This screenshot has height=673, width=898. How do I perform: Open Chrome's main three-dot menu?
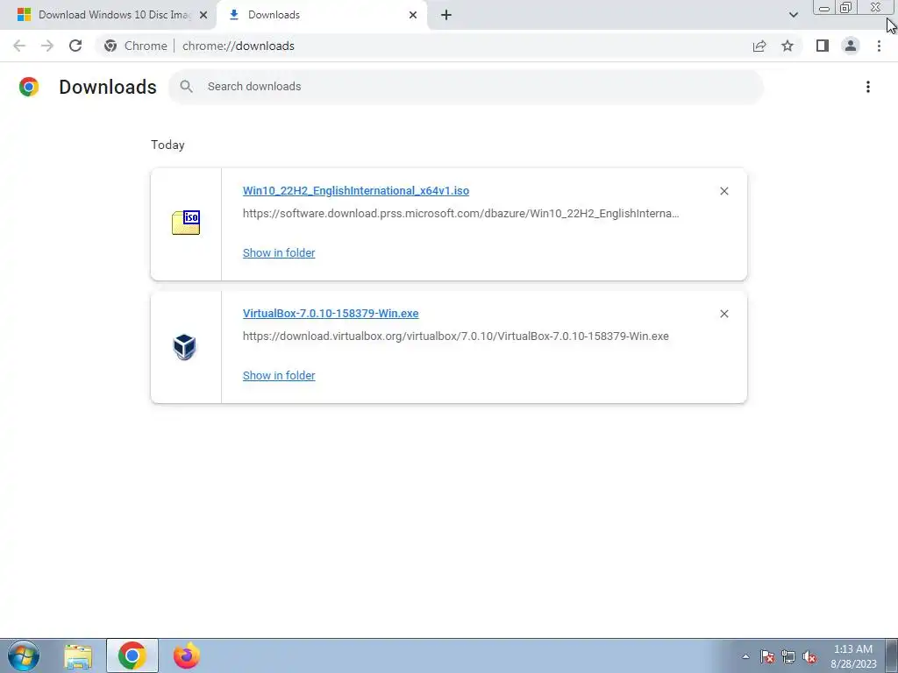[879, 46]
